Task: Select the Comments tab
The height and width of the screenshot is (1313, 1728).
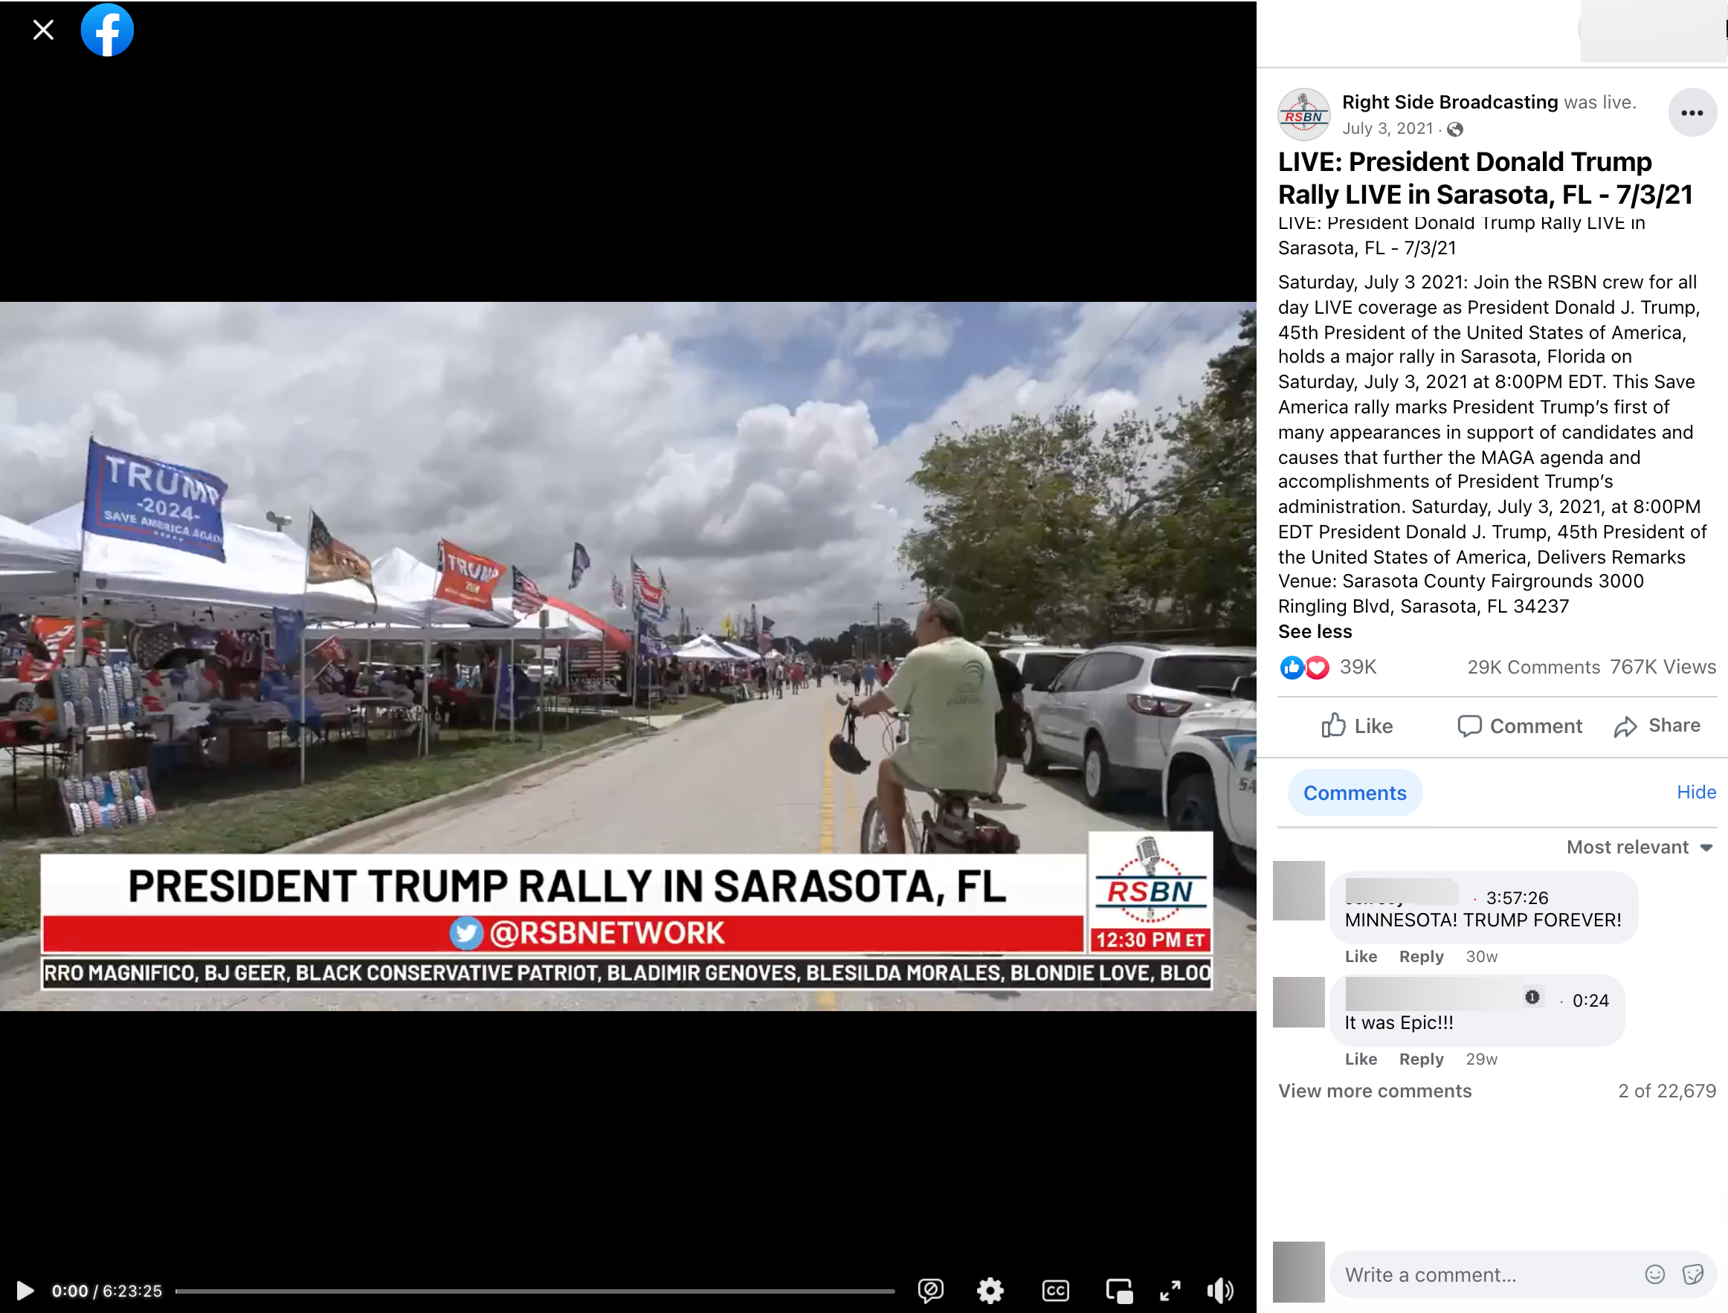Action: 1355,793
